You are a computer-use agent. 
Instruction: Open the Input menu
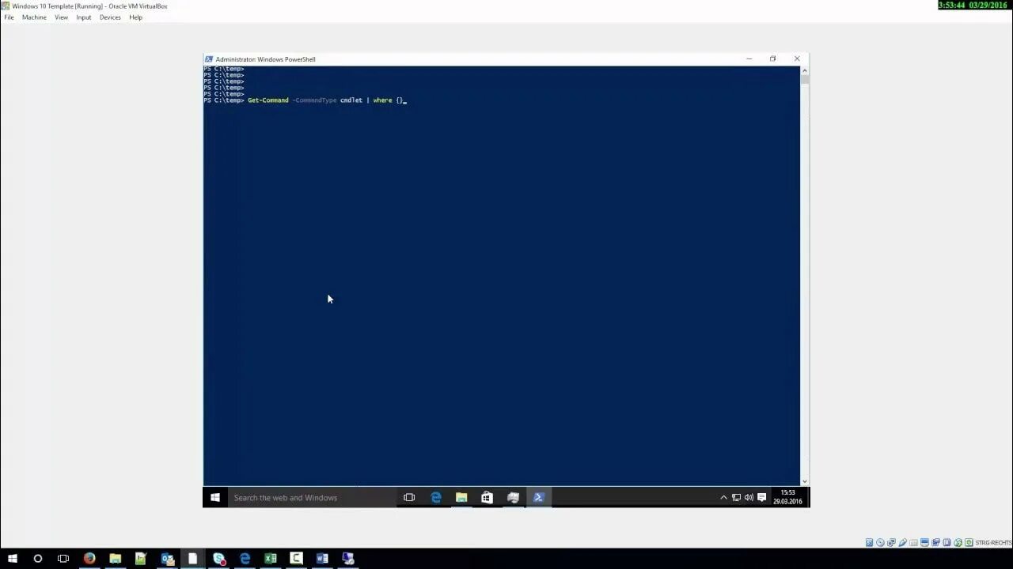(x=83, y=17)
